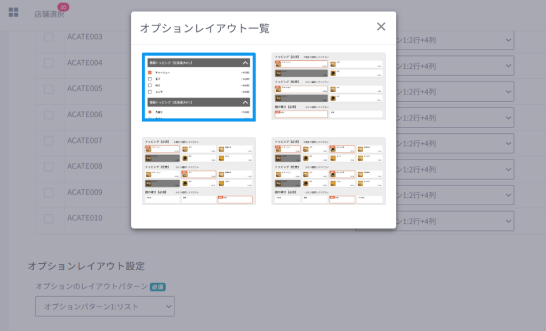546x331 pixels.
Task: Click the grid menu icon
Action: point(14,12)
